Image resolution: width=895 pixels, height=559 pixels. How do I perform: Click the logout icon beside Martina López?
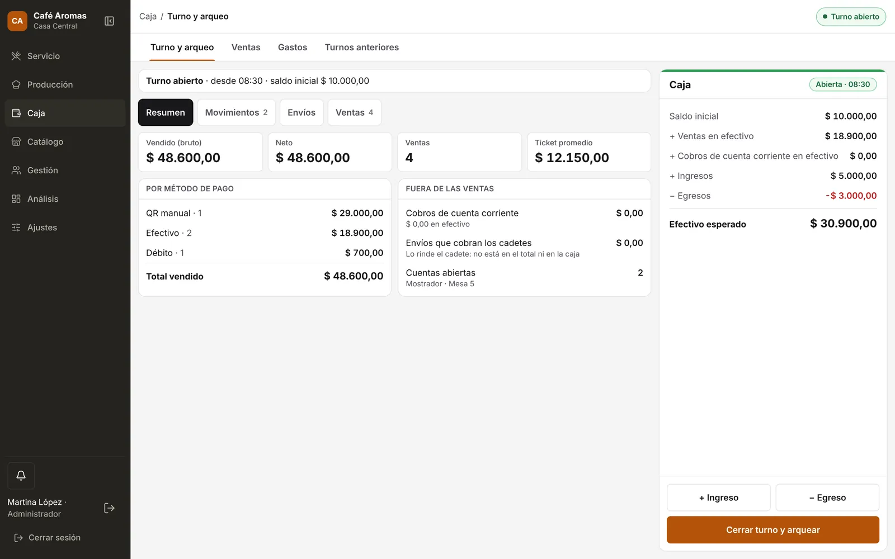109,508
